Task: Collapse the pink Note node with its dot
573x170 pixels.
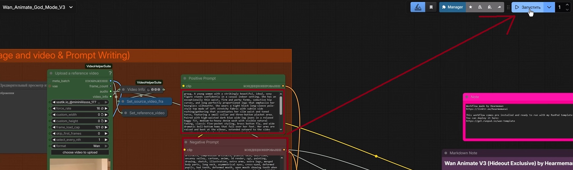Action: (x=467, y=97)
